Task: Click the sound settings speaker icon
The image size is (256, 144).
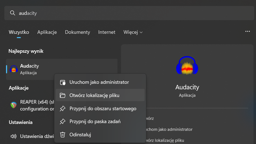Action: 13,136
